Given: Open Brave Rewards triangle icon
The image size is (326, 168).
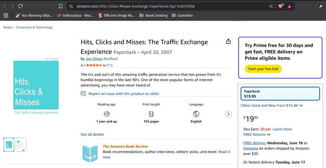Looking at the screenshot, I should pyautogui.click(x=289, y=6).
